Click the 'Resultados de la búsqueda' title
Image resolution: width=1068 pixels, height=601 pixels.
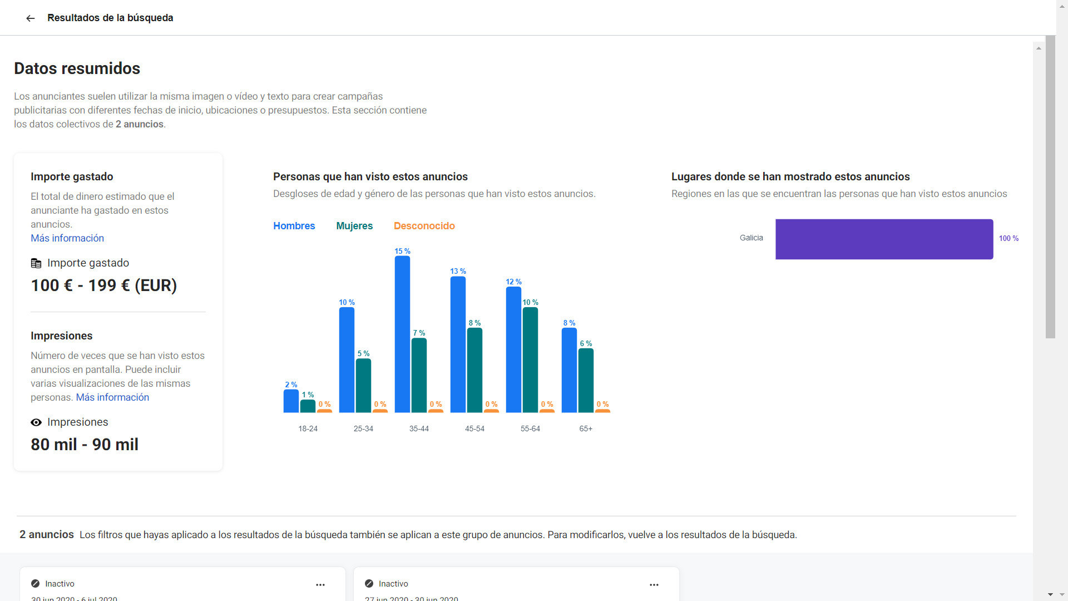(x=110, y=18)
